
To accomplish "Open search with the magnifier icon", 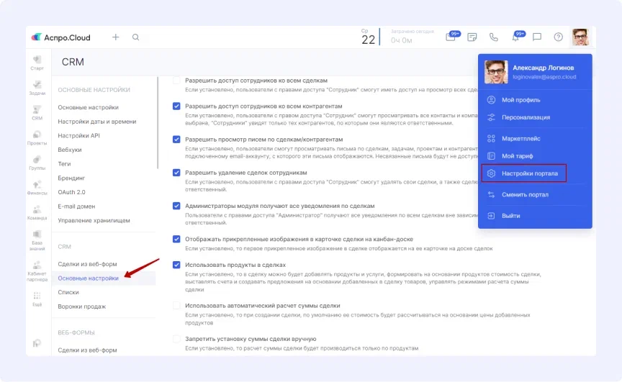I will coord(136,37).
